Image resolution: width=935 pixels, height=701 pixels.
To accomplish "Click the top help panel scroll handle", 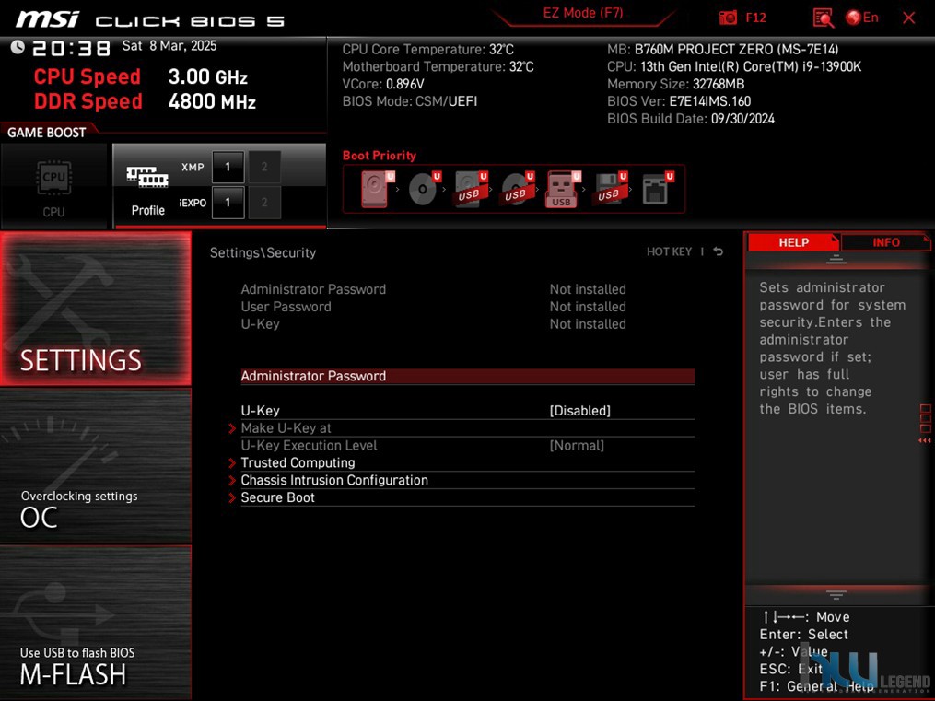I will [836, 259].
